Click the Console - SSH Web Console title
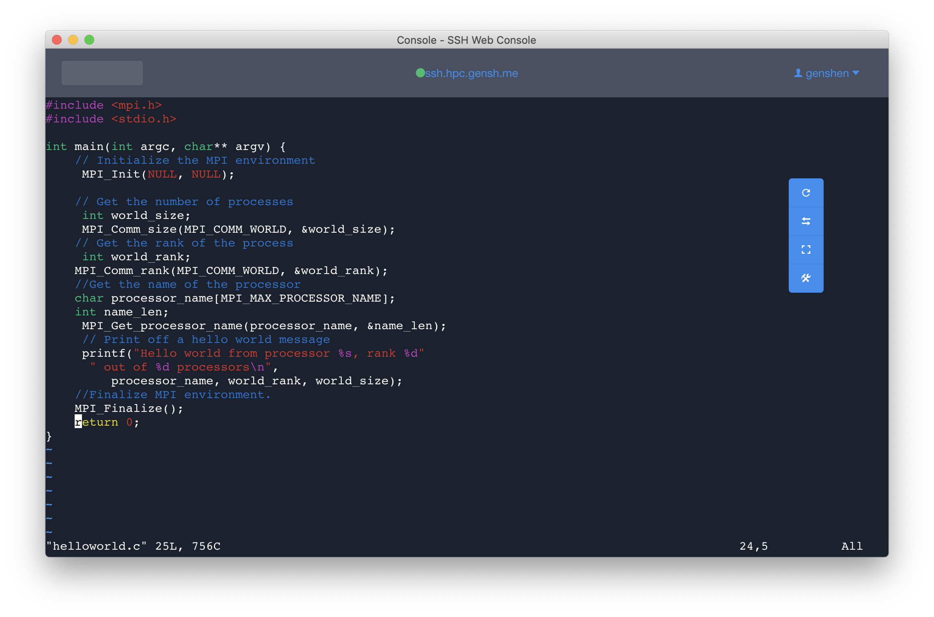 [x=466, y=40]
